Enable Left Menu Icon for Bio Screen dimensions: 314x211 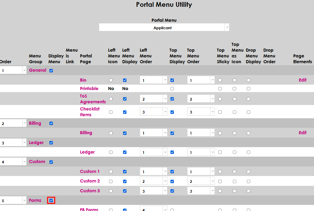[110, 80]
